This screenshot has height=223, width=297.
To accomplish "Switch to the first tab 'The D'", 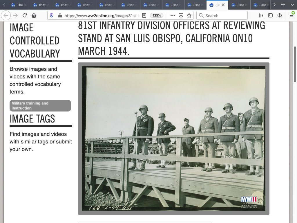I will [19, 5].
